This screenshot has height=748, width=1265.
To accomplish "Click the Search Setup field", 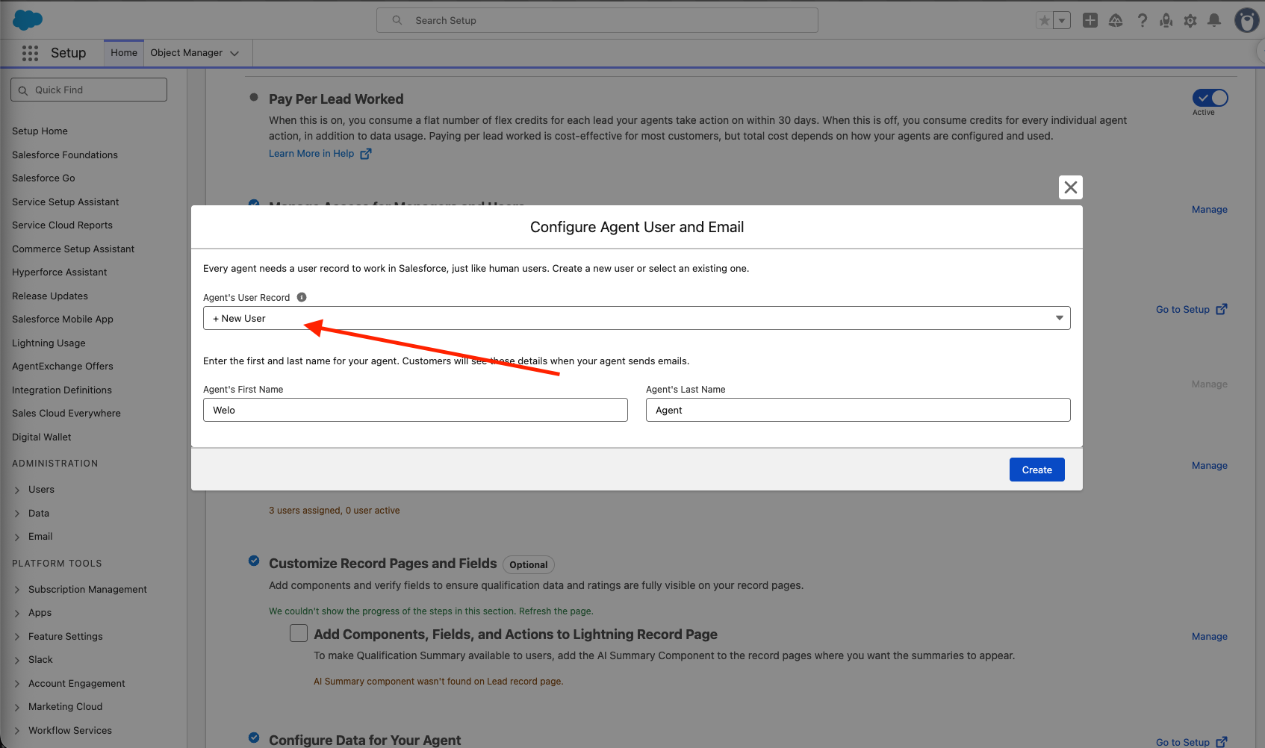I will [x=597, y=20].
